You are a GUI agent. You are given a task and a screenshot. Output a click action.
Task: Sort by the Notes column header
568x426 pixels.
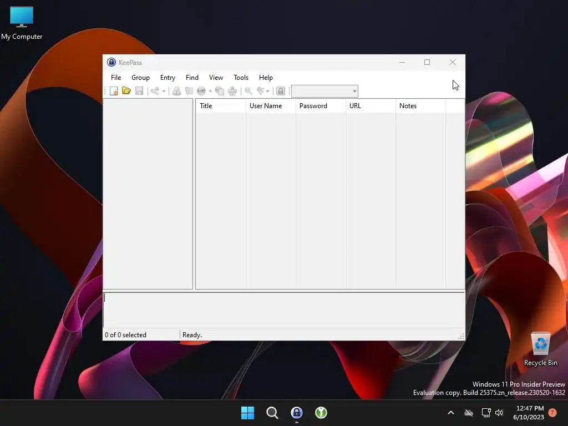click(x=420, y=106)
